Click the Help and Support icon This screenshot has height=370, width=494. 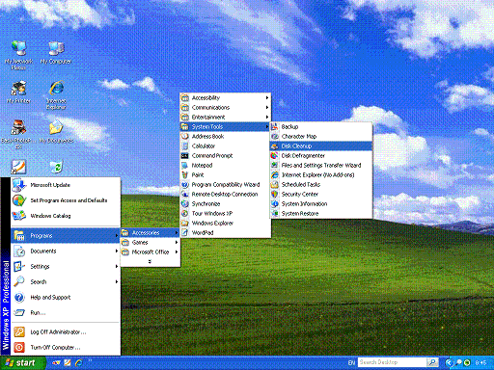pyautogui.click(x=19, y=297)
